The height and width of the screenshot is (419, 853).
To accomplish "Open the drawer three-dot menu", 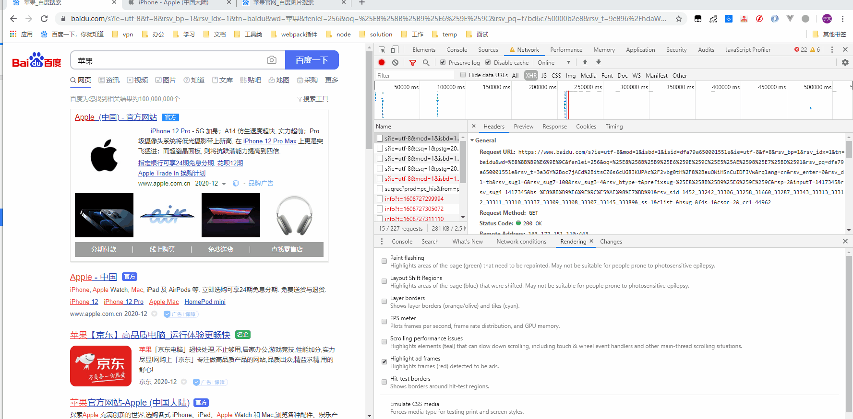I will 382,241.
